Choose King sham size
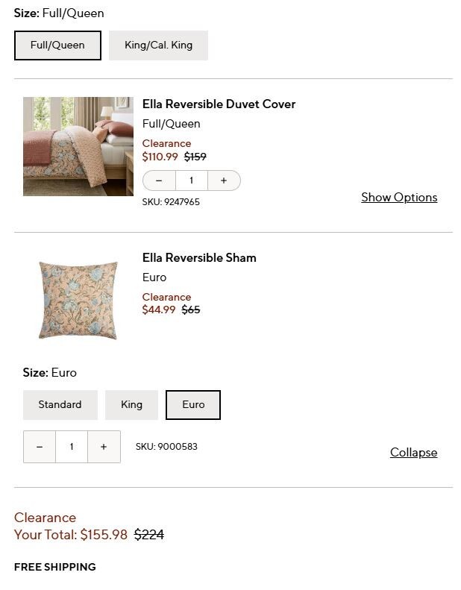This screenshot has width=461, height=590. [131, 405]
